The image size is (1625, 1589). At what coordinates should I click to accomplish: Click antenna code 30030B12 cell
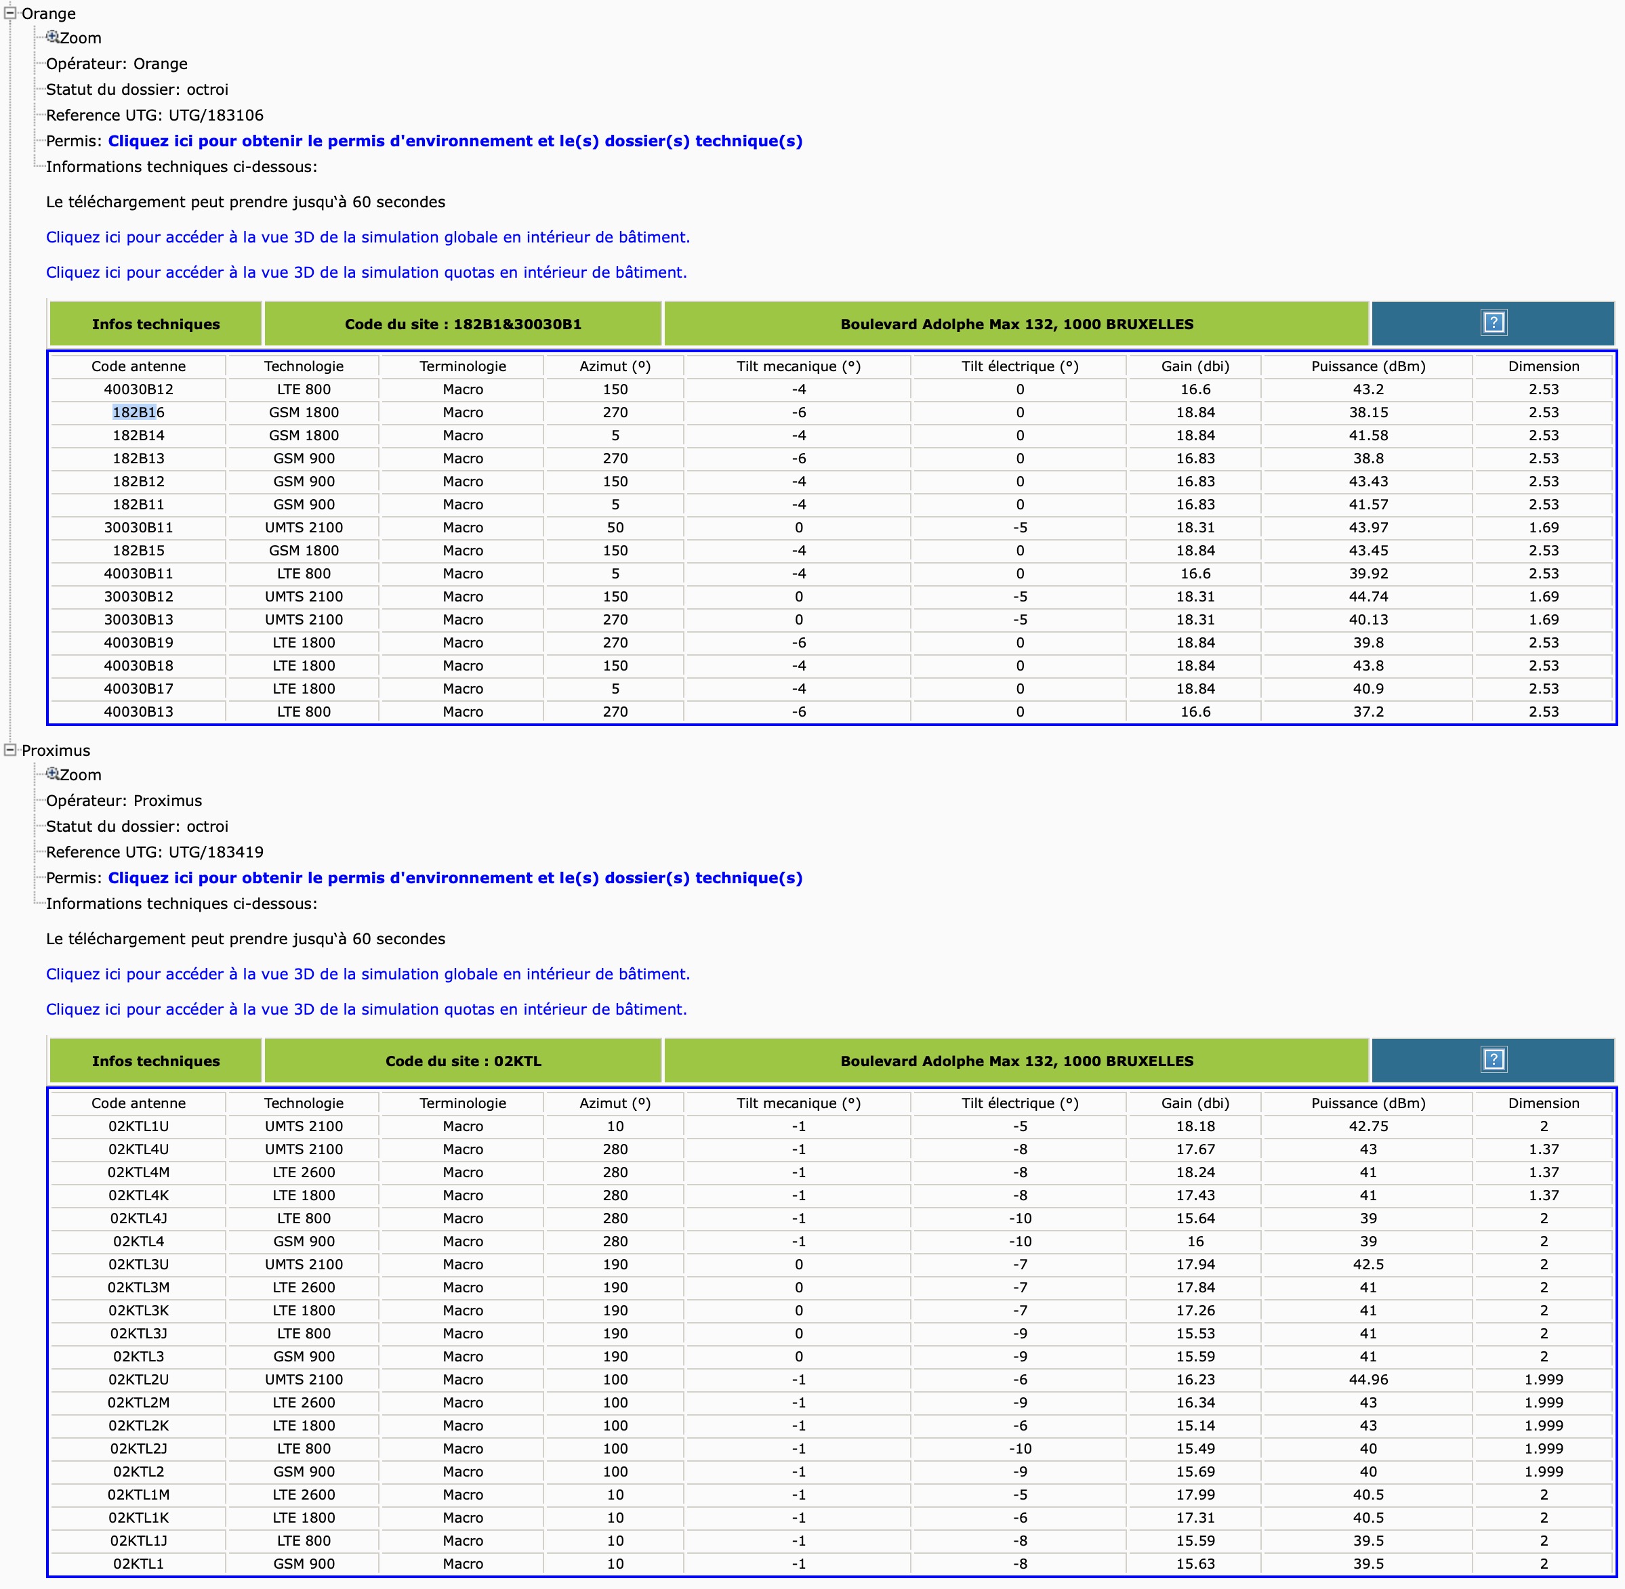point(139,597)
